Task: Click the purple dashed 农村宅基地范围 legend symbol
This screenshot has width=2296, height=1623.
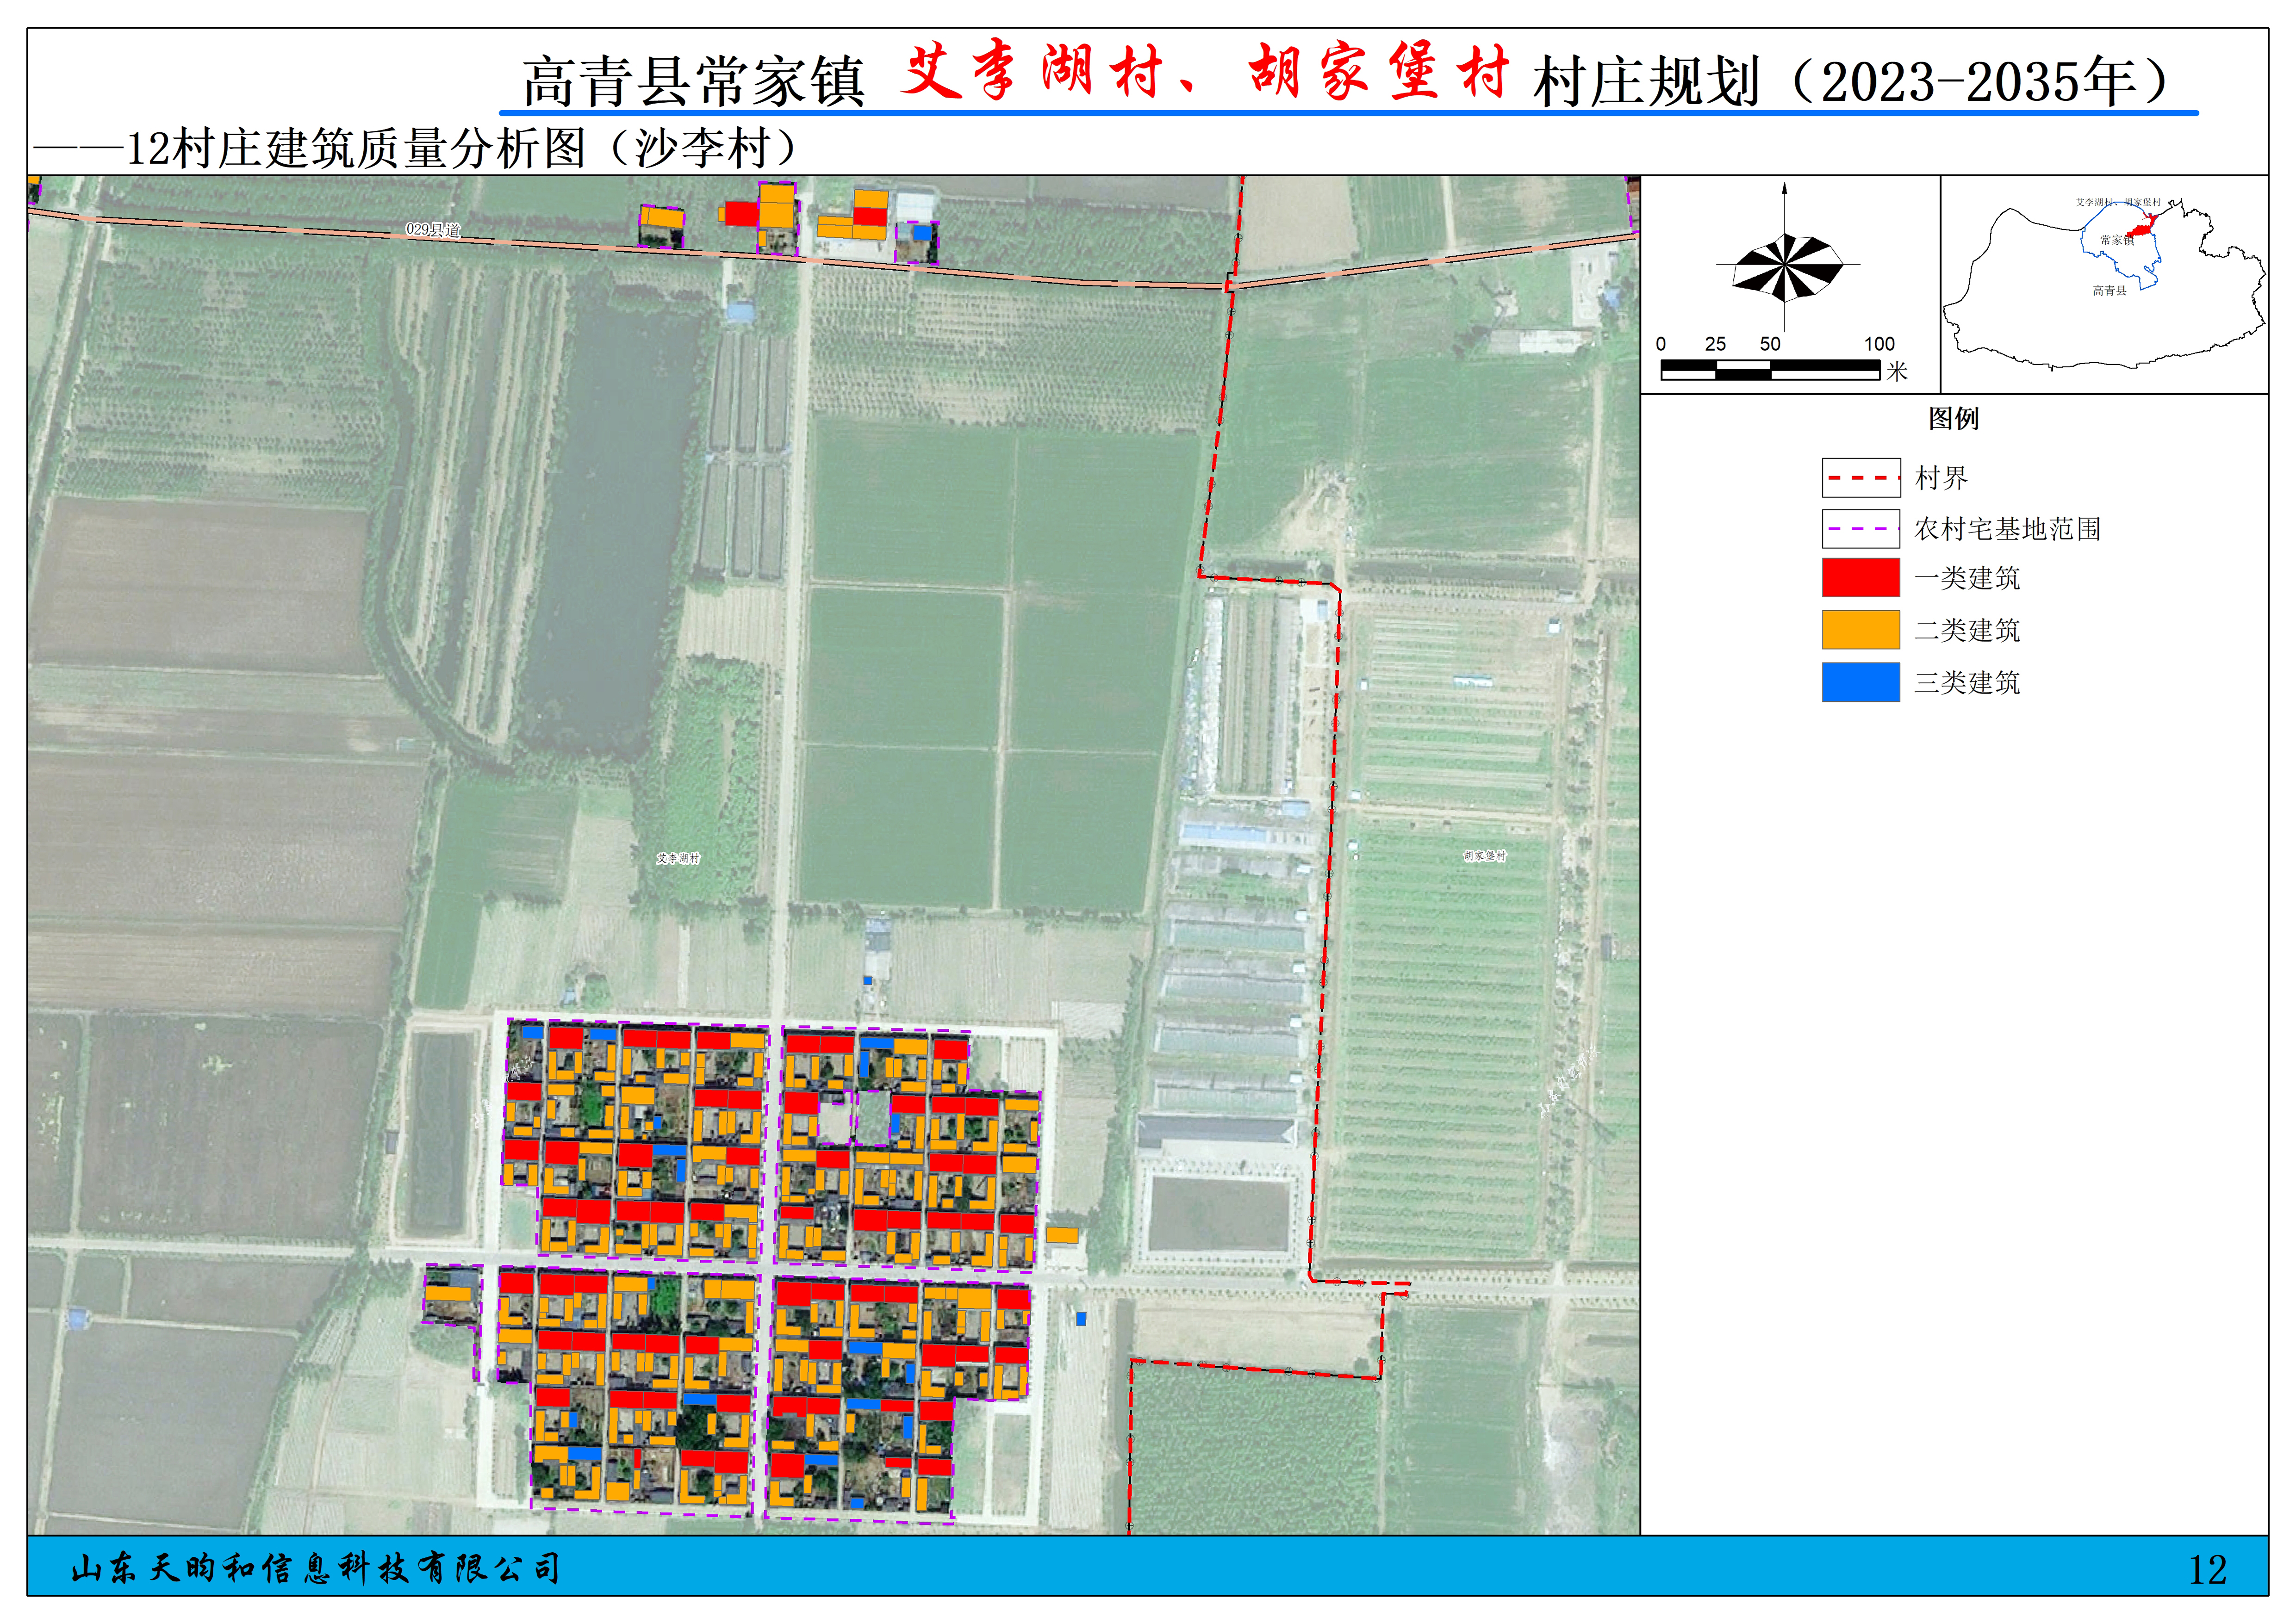Action: (x=1860, y=529)
